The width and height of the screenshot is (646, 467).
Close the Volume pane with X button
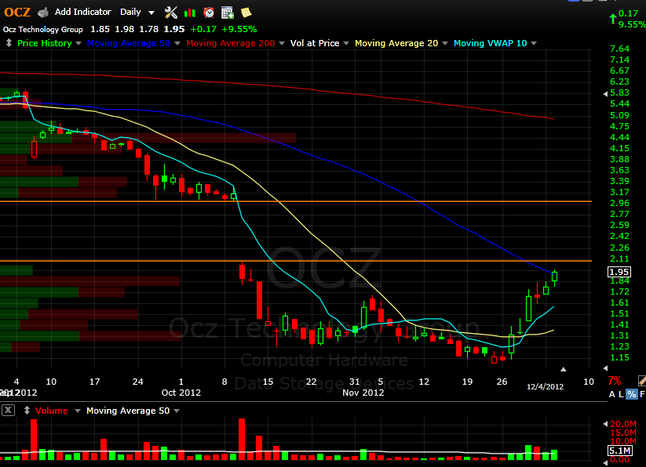point(8,410)
